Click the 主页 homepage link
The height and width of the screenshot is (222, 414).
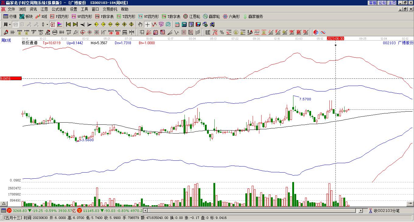[x=392, y=2]
